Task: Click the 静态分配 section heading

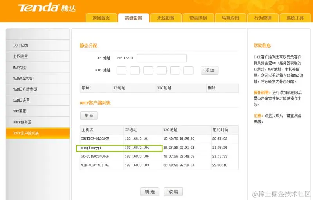Action: tap(88, 45)
